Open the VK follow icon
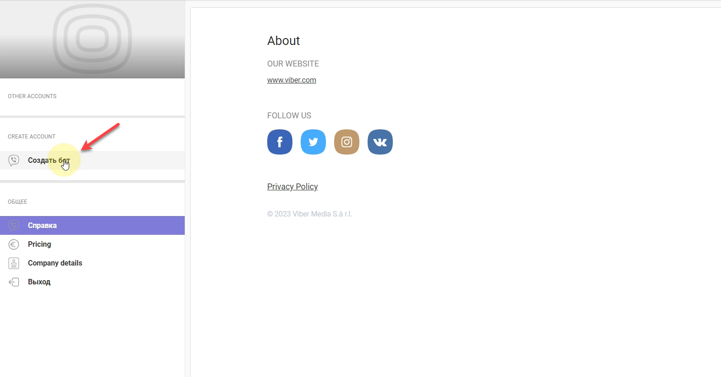This screenshot has width=721, height=377. point(380,142)
